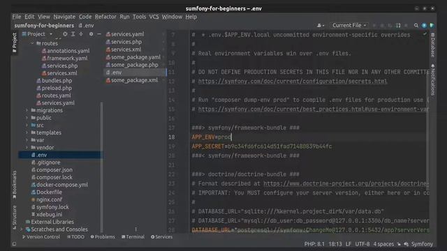Image resolution: width=447 pixels, height=251 pixels.
Task: Expand the public folder
Action: coord(27,118)
